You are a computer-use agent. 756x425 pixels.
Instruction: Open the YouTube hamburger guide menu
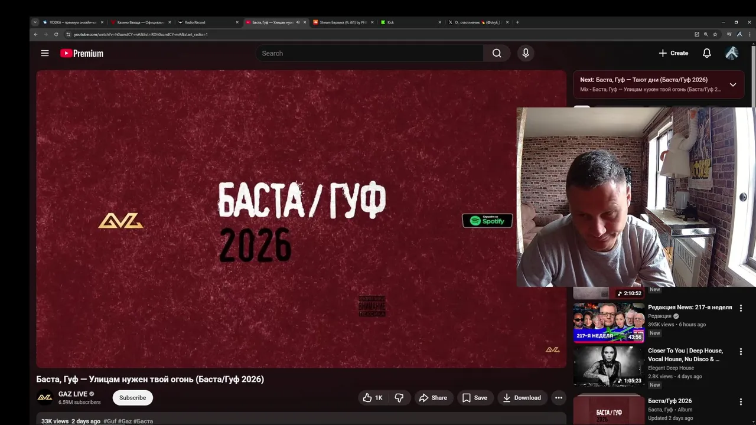point(45,53)
